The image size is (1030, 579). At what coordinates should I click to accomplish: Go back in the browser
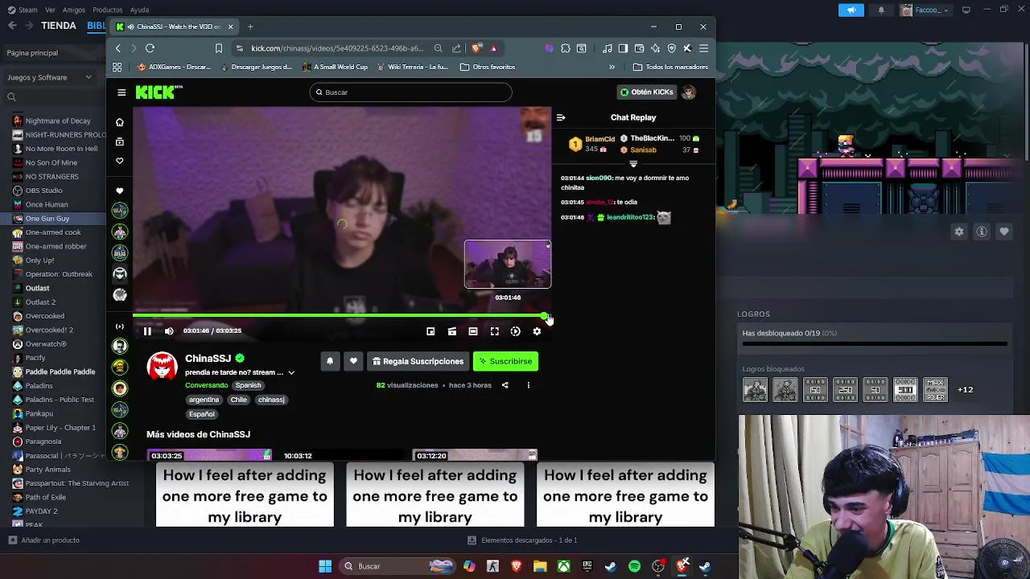click(117, 48)
